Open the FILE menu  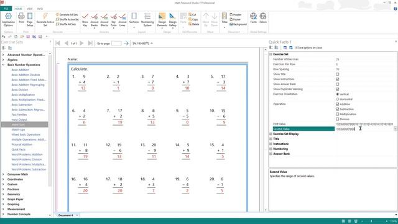[6, 9]
